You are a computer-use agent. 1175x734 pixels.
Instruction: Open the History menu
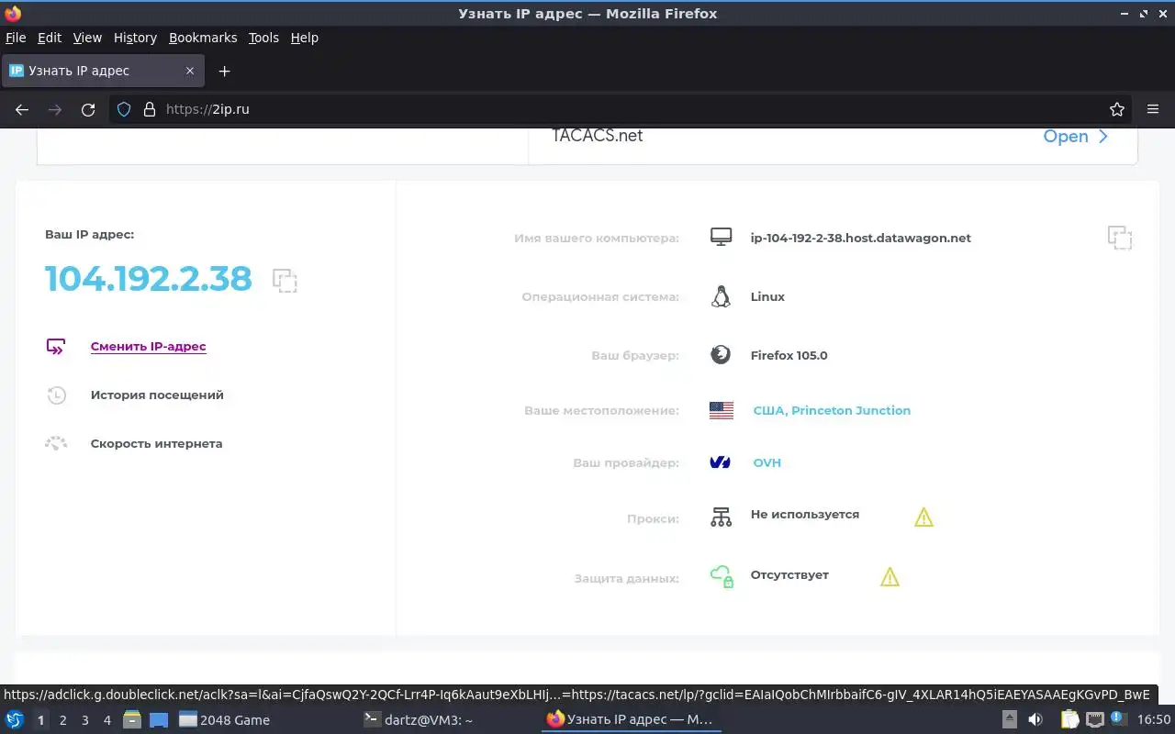[135, 38]
